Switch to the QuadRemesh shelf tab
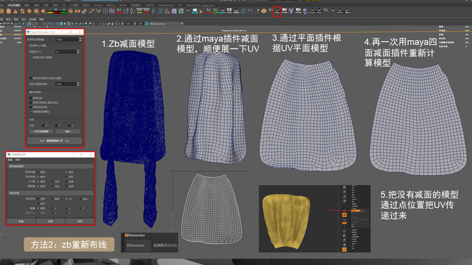 click(166, 5)
